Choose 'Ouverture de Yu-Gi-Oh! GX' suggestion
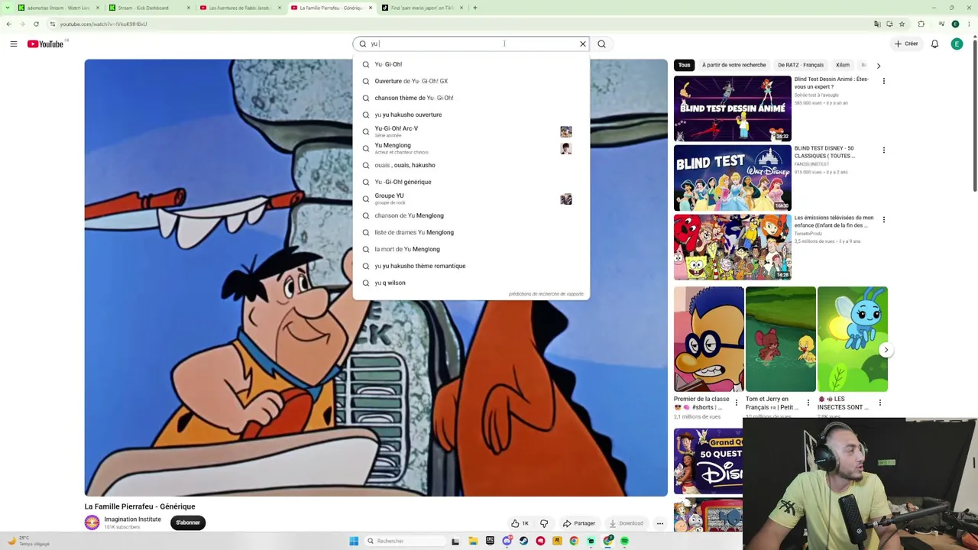Screen dimensions: 978x550 [x=471, y=81]
